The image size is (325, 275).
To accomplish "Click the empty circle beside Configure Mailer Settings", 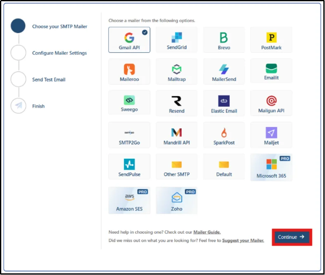I will pos(19,52).
